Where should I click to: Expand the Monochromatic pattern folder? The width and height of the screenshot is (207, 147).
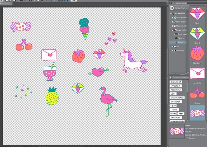click(x=173, y=22)
